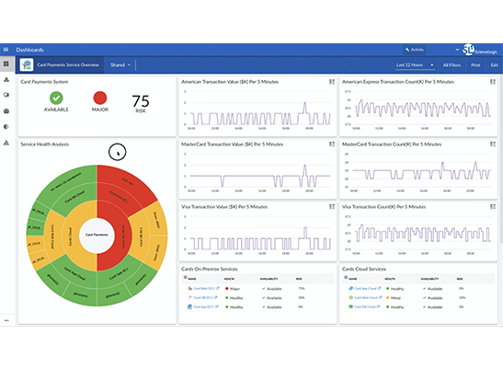503x369 pixels.
Task: Open the briefcase icon in left sidebar
Action: [6, 110]
